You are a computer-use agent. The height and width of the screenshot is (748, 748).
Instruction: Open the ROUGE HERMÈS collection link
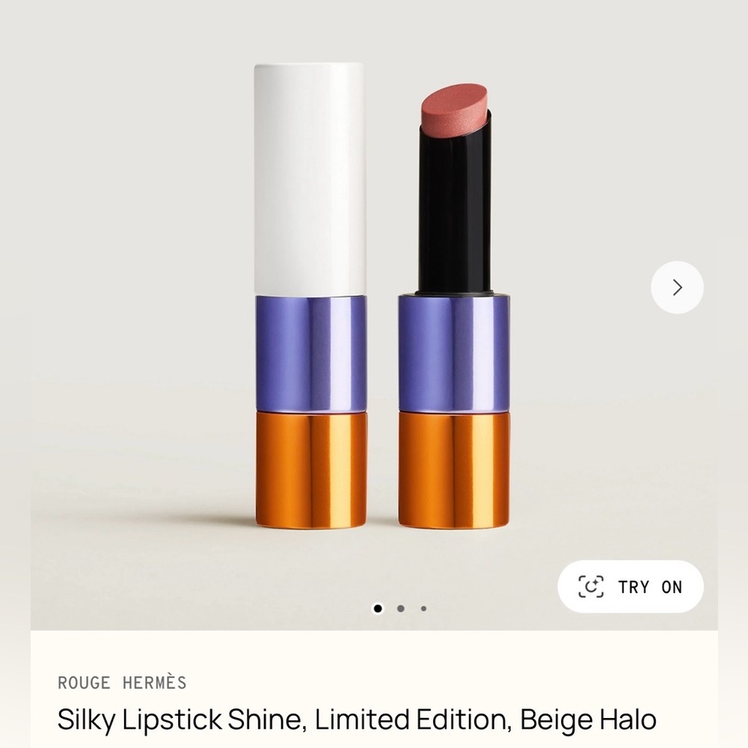(122, 682)
